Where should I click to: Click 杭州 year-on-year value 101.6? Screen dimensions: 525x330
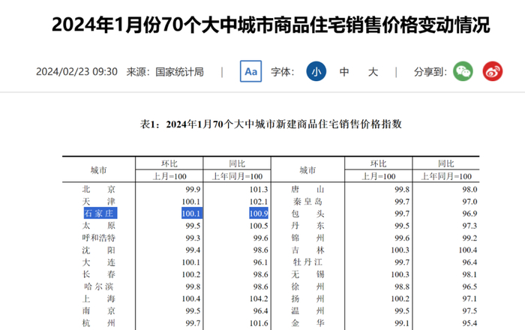(259, 323)
